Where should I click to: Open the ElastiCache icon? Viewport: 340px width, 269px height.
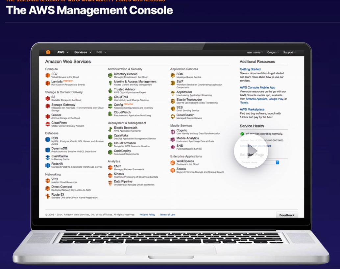(48, 158)
